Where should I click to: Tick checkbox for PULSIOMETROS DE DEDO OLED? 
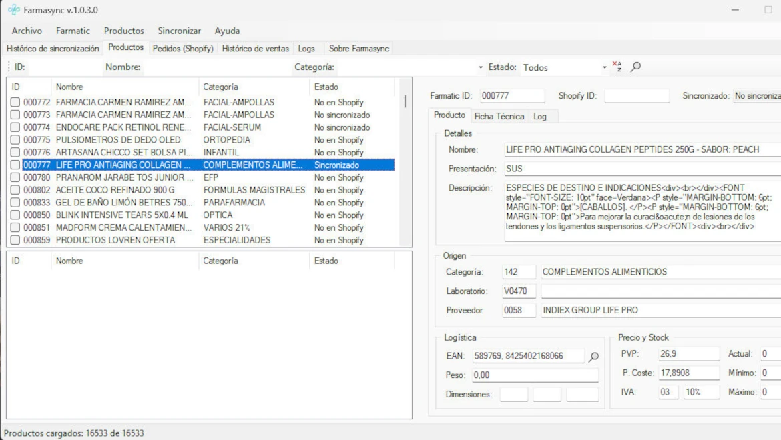(15, 140)
